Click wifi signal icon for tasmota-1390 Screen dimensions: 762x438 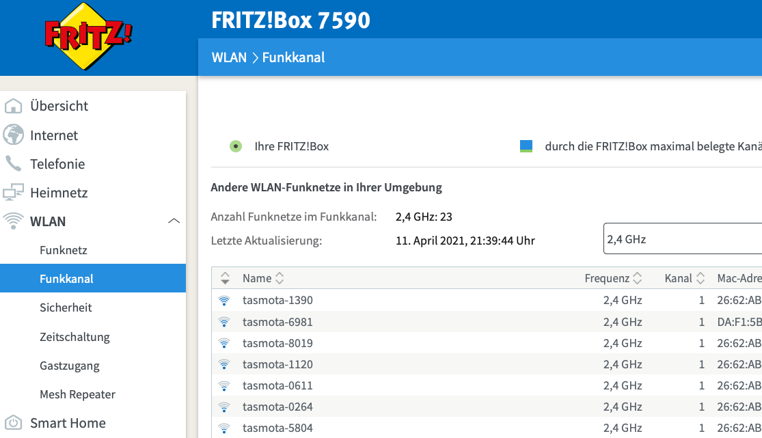click(x=224, y=301)
